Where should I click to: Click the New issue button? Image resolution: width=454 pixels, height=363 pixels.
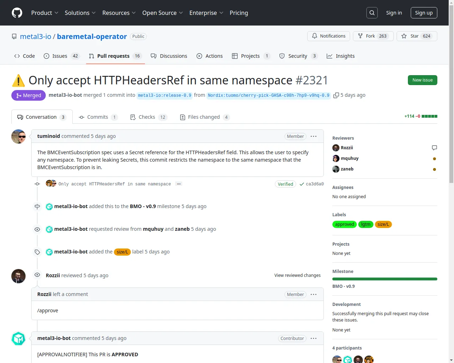pos(422,80)
